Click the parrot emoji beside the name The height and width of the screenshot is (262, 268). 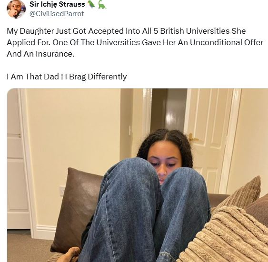91,4
